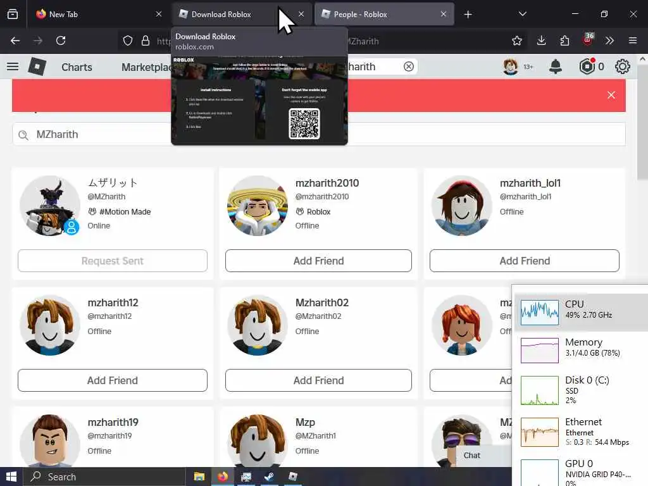Click the Firefox forward arrow
648x486 pixels.
click(x=38, y=40)
